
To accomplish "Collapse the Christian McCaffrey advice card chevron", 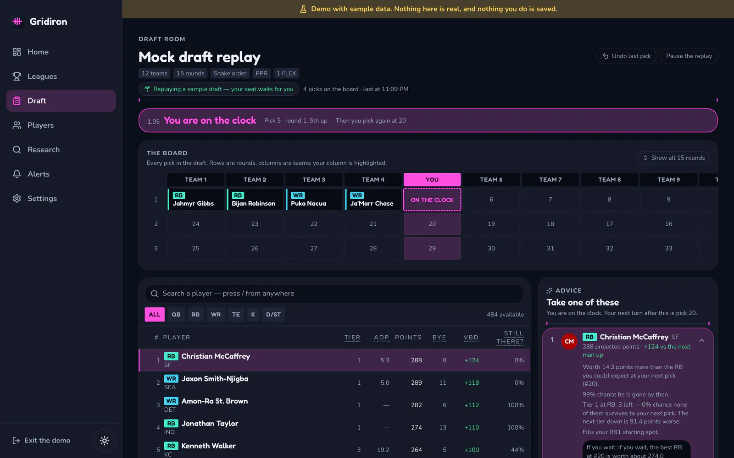I will (702, 341).
